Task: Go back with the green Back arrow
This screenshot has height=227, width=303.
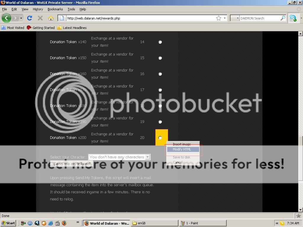Action: point(7,18)
